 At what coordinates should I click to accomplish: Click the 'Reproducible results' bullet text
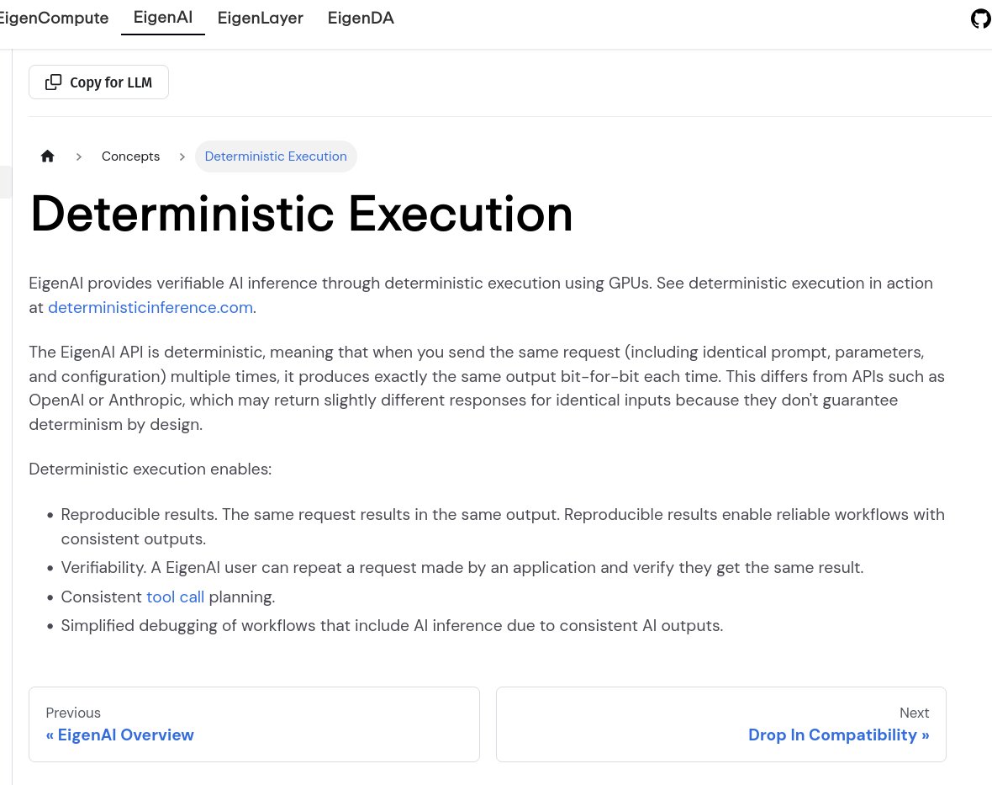(x=503, y=527)
